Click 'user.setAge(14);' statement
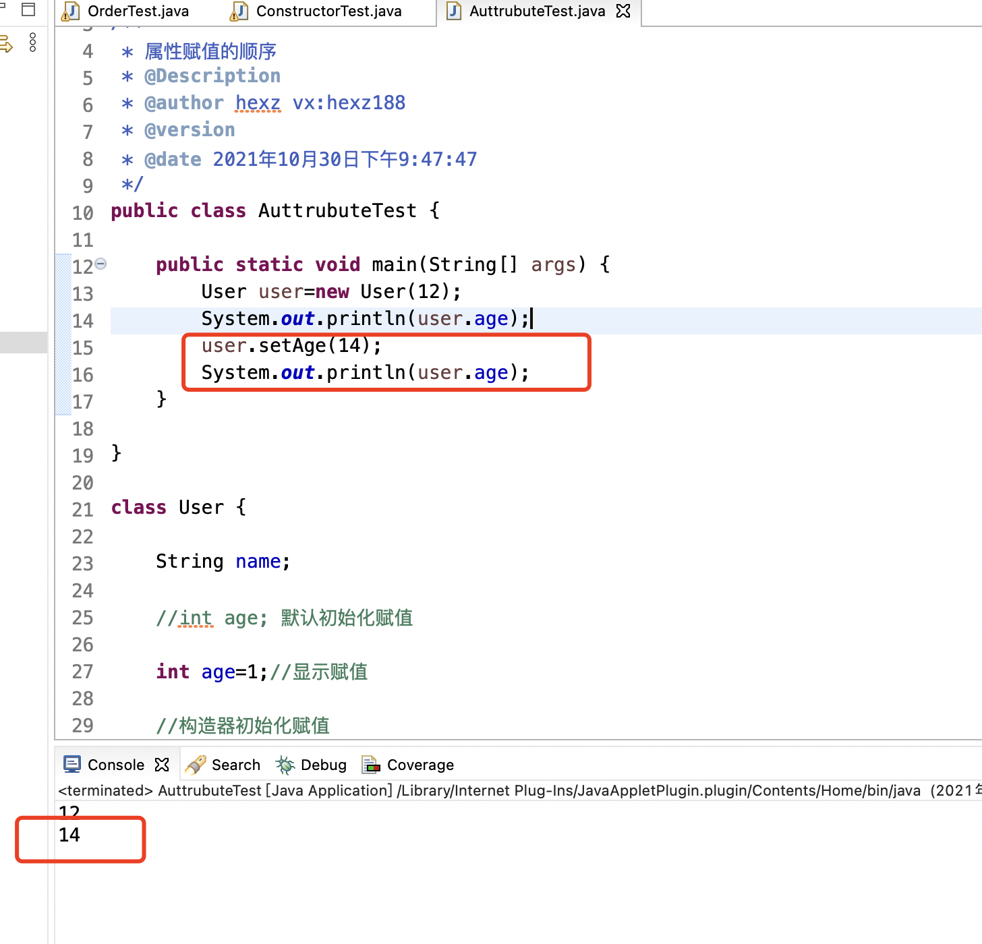 291,345
